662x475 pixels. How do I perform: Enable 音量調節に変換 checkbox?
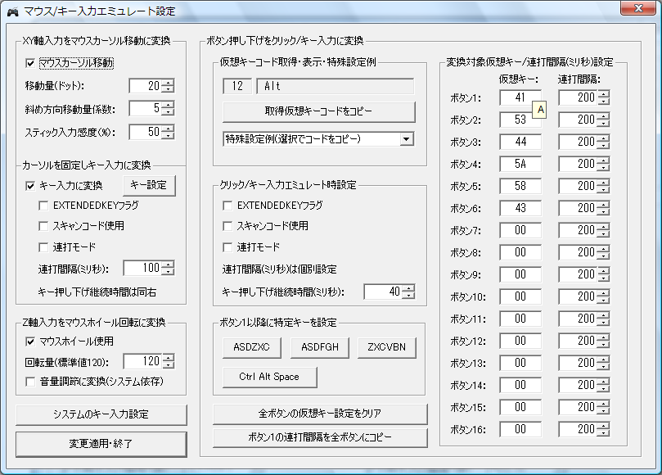click(31, 381)
